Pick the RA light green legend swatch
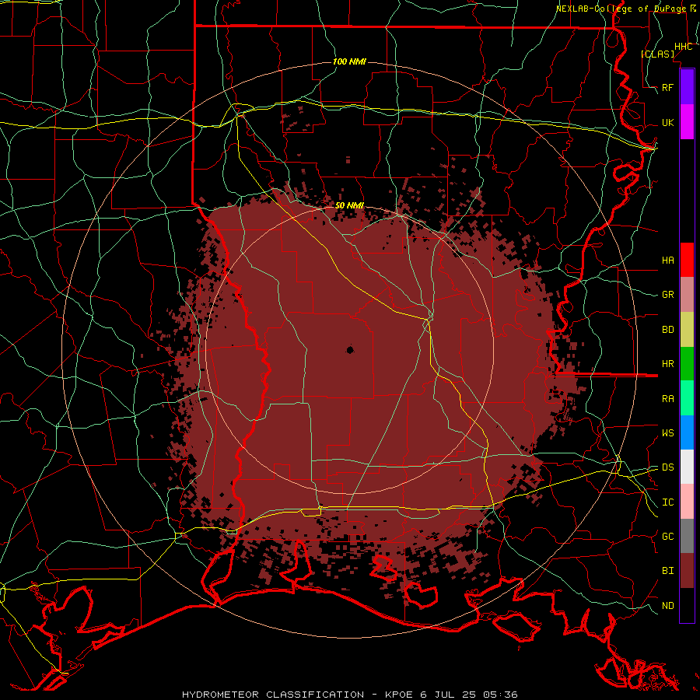The image size is (700, 700). (687, 398)
